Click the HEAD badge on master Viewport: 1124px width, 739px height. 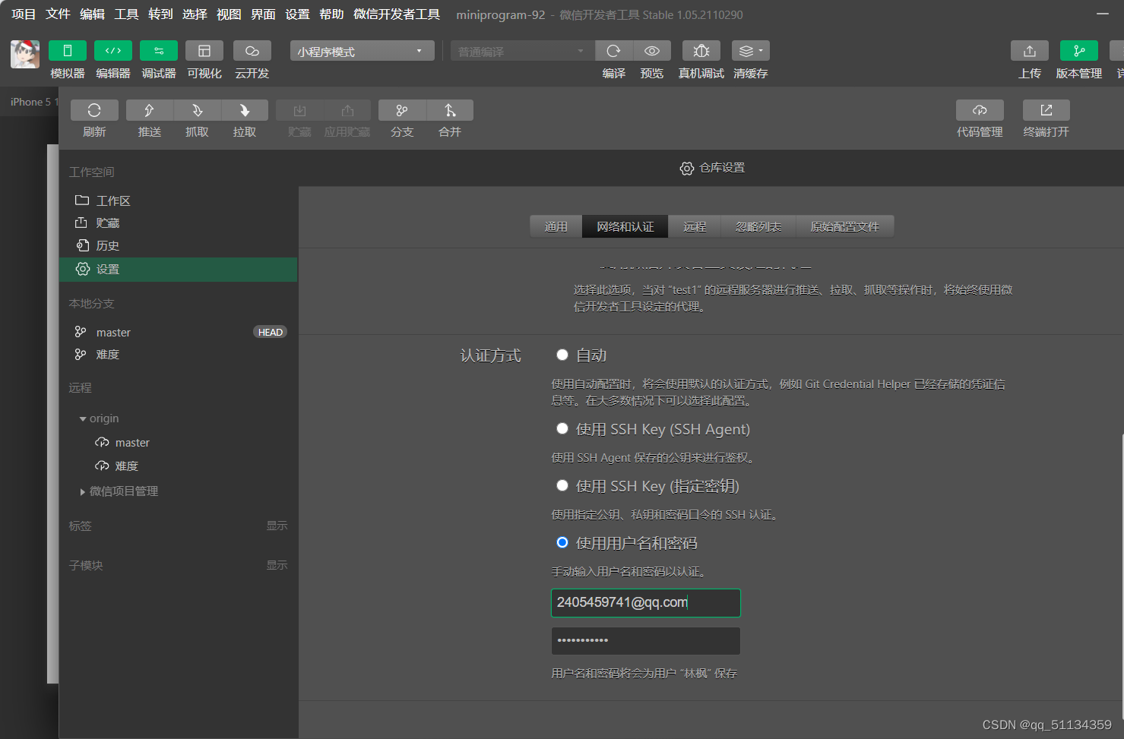click(x=270, y=332)
